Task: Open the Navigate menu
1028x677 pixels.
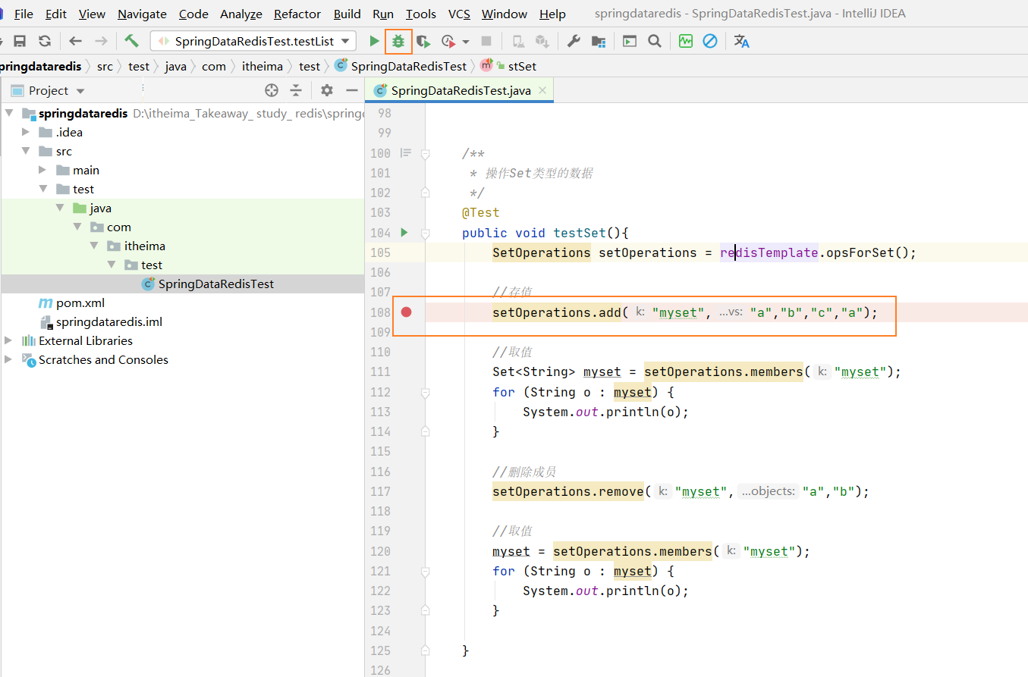Action: pyautogui.click(x=142, y=14)
